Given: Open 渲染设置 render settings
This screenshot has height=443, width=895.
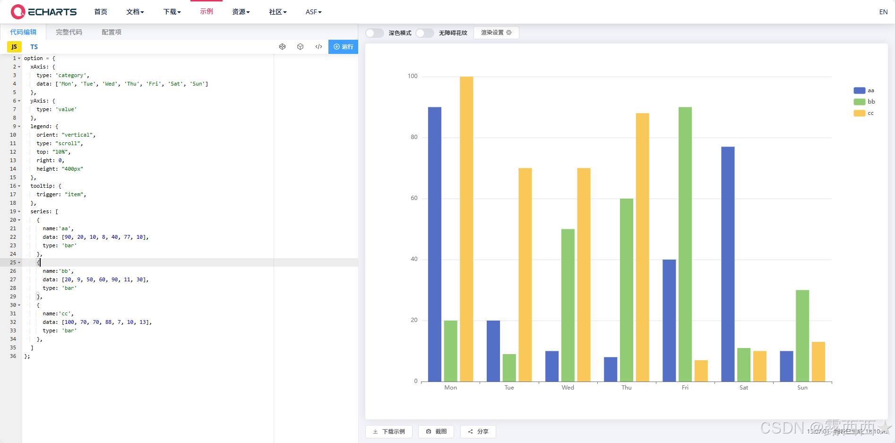Looking at the screenshot, I should click(x=496, y=33).
